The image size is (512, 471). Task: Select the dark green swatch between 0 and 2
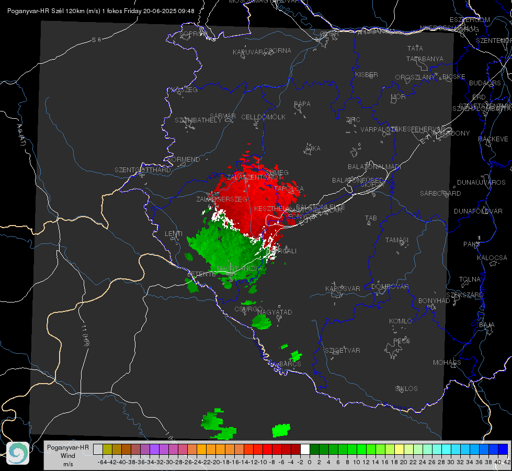[314, 449]
